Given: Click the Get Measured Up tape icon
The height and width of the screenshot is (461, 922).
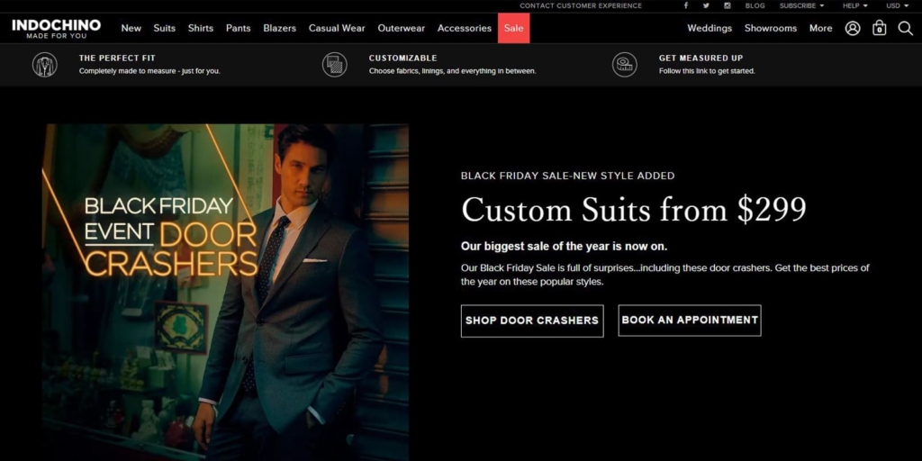Looking at the screenshot, I should click(x=624, y=64).
